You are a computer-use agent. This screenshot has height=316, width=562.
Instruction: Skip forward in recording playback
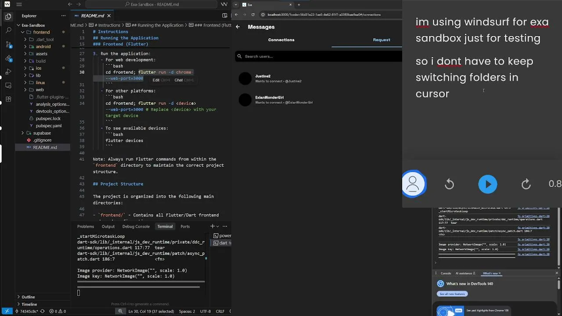(526, 184)
